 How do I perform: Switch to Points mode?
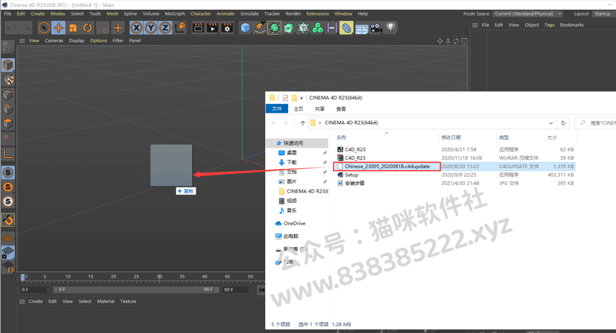point(8,95)
